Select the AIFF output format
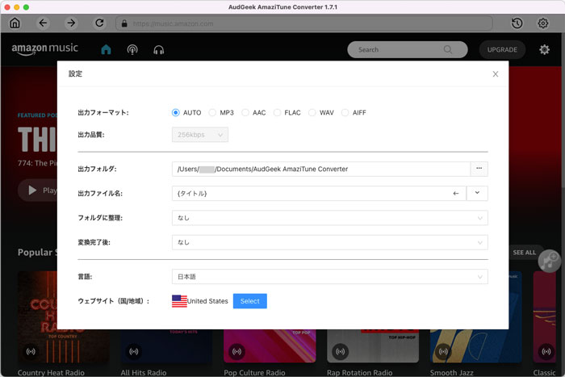 tap(345, 113)
